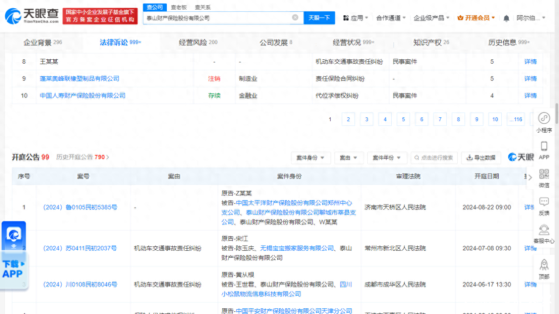Open the 阿尔伯 user account menu
The image size is (559, 314).
tap(531, 18)
